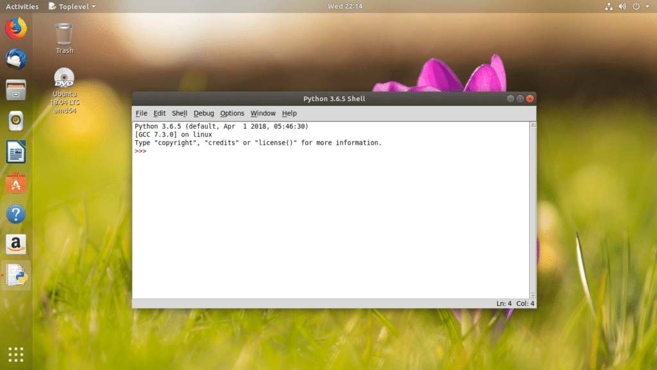This screenshot has width=657, height=370.
Task: Click the network icon in the top bar
Action: coord(608,6)
